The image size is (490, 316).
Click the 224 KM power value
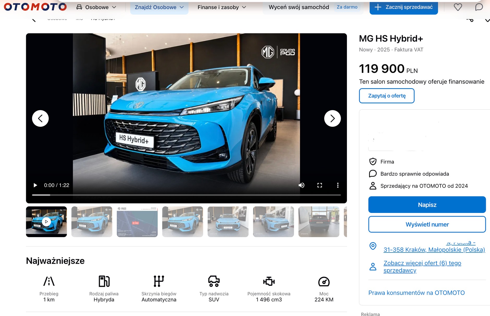pyautogui.click(x=324, y=300)
